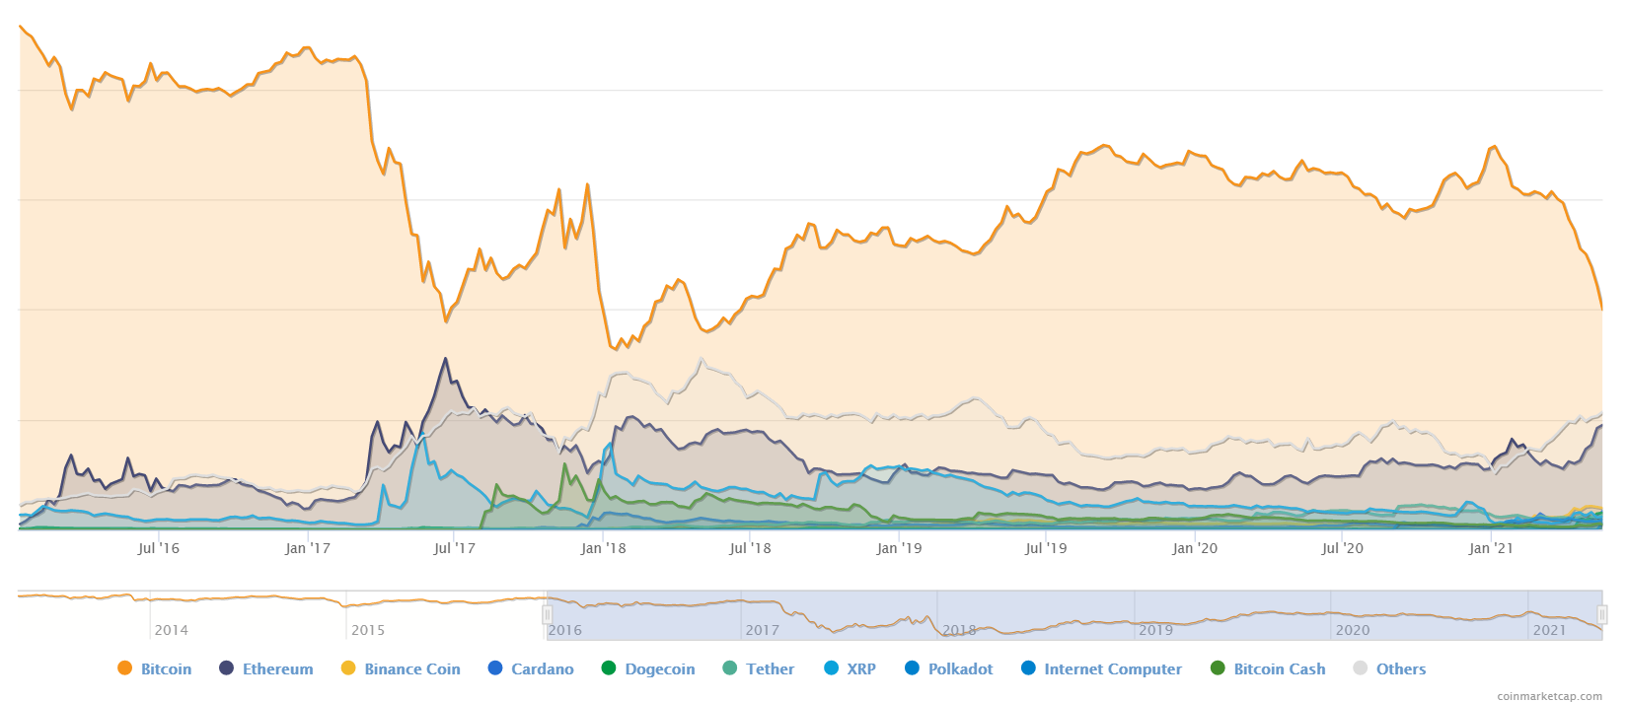Viewport: 1628px width, 702px height.
Task: Click the teal Tether legend dot
Action: click(729, 668)
